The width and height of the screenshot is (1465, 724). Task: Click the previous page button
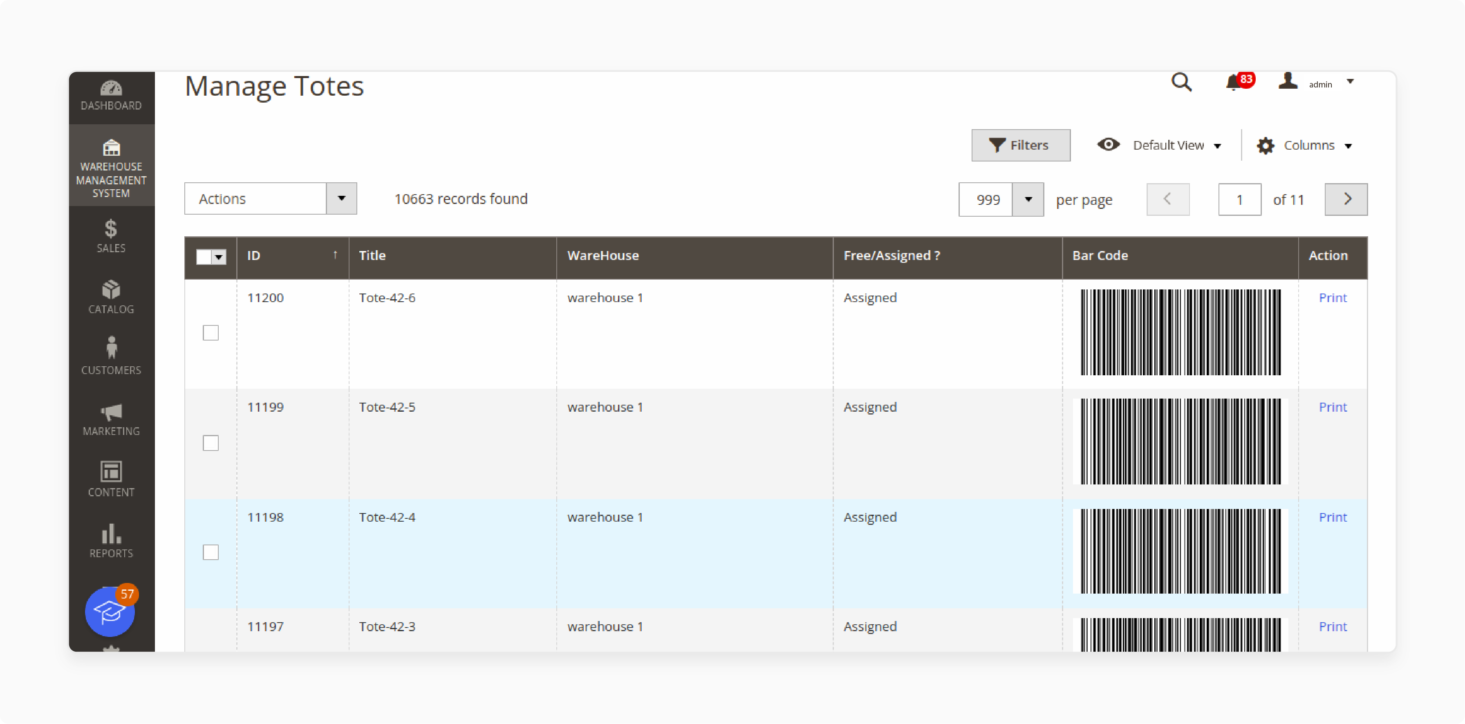1167,199
